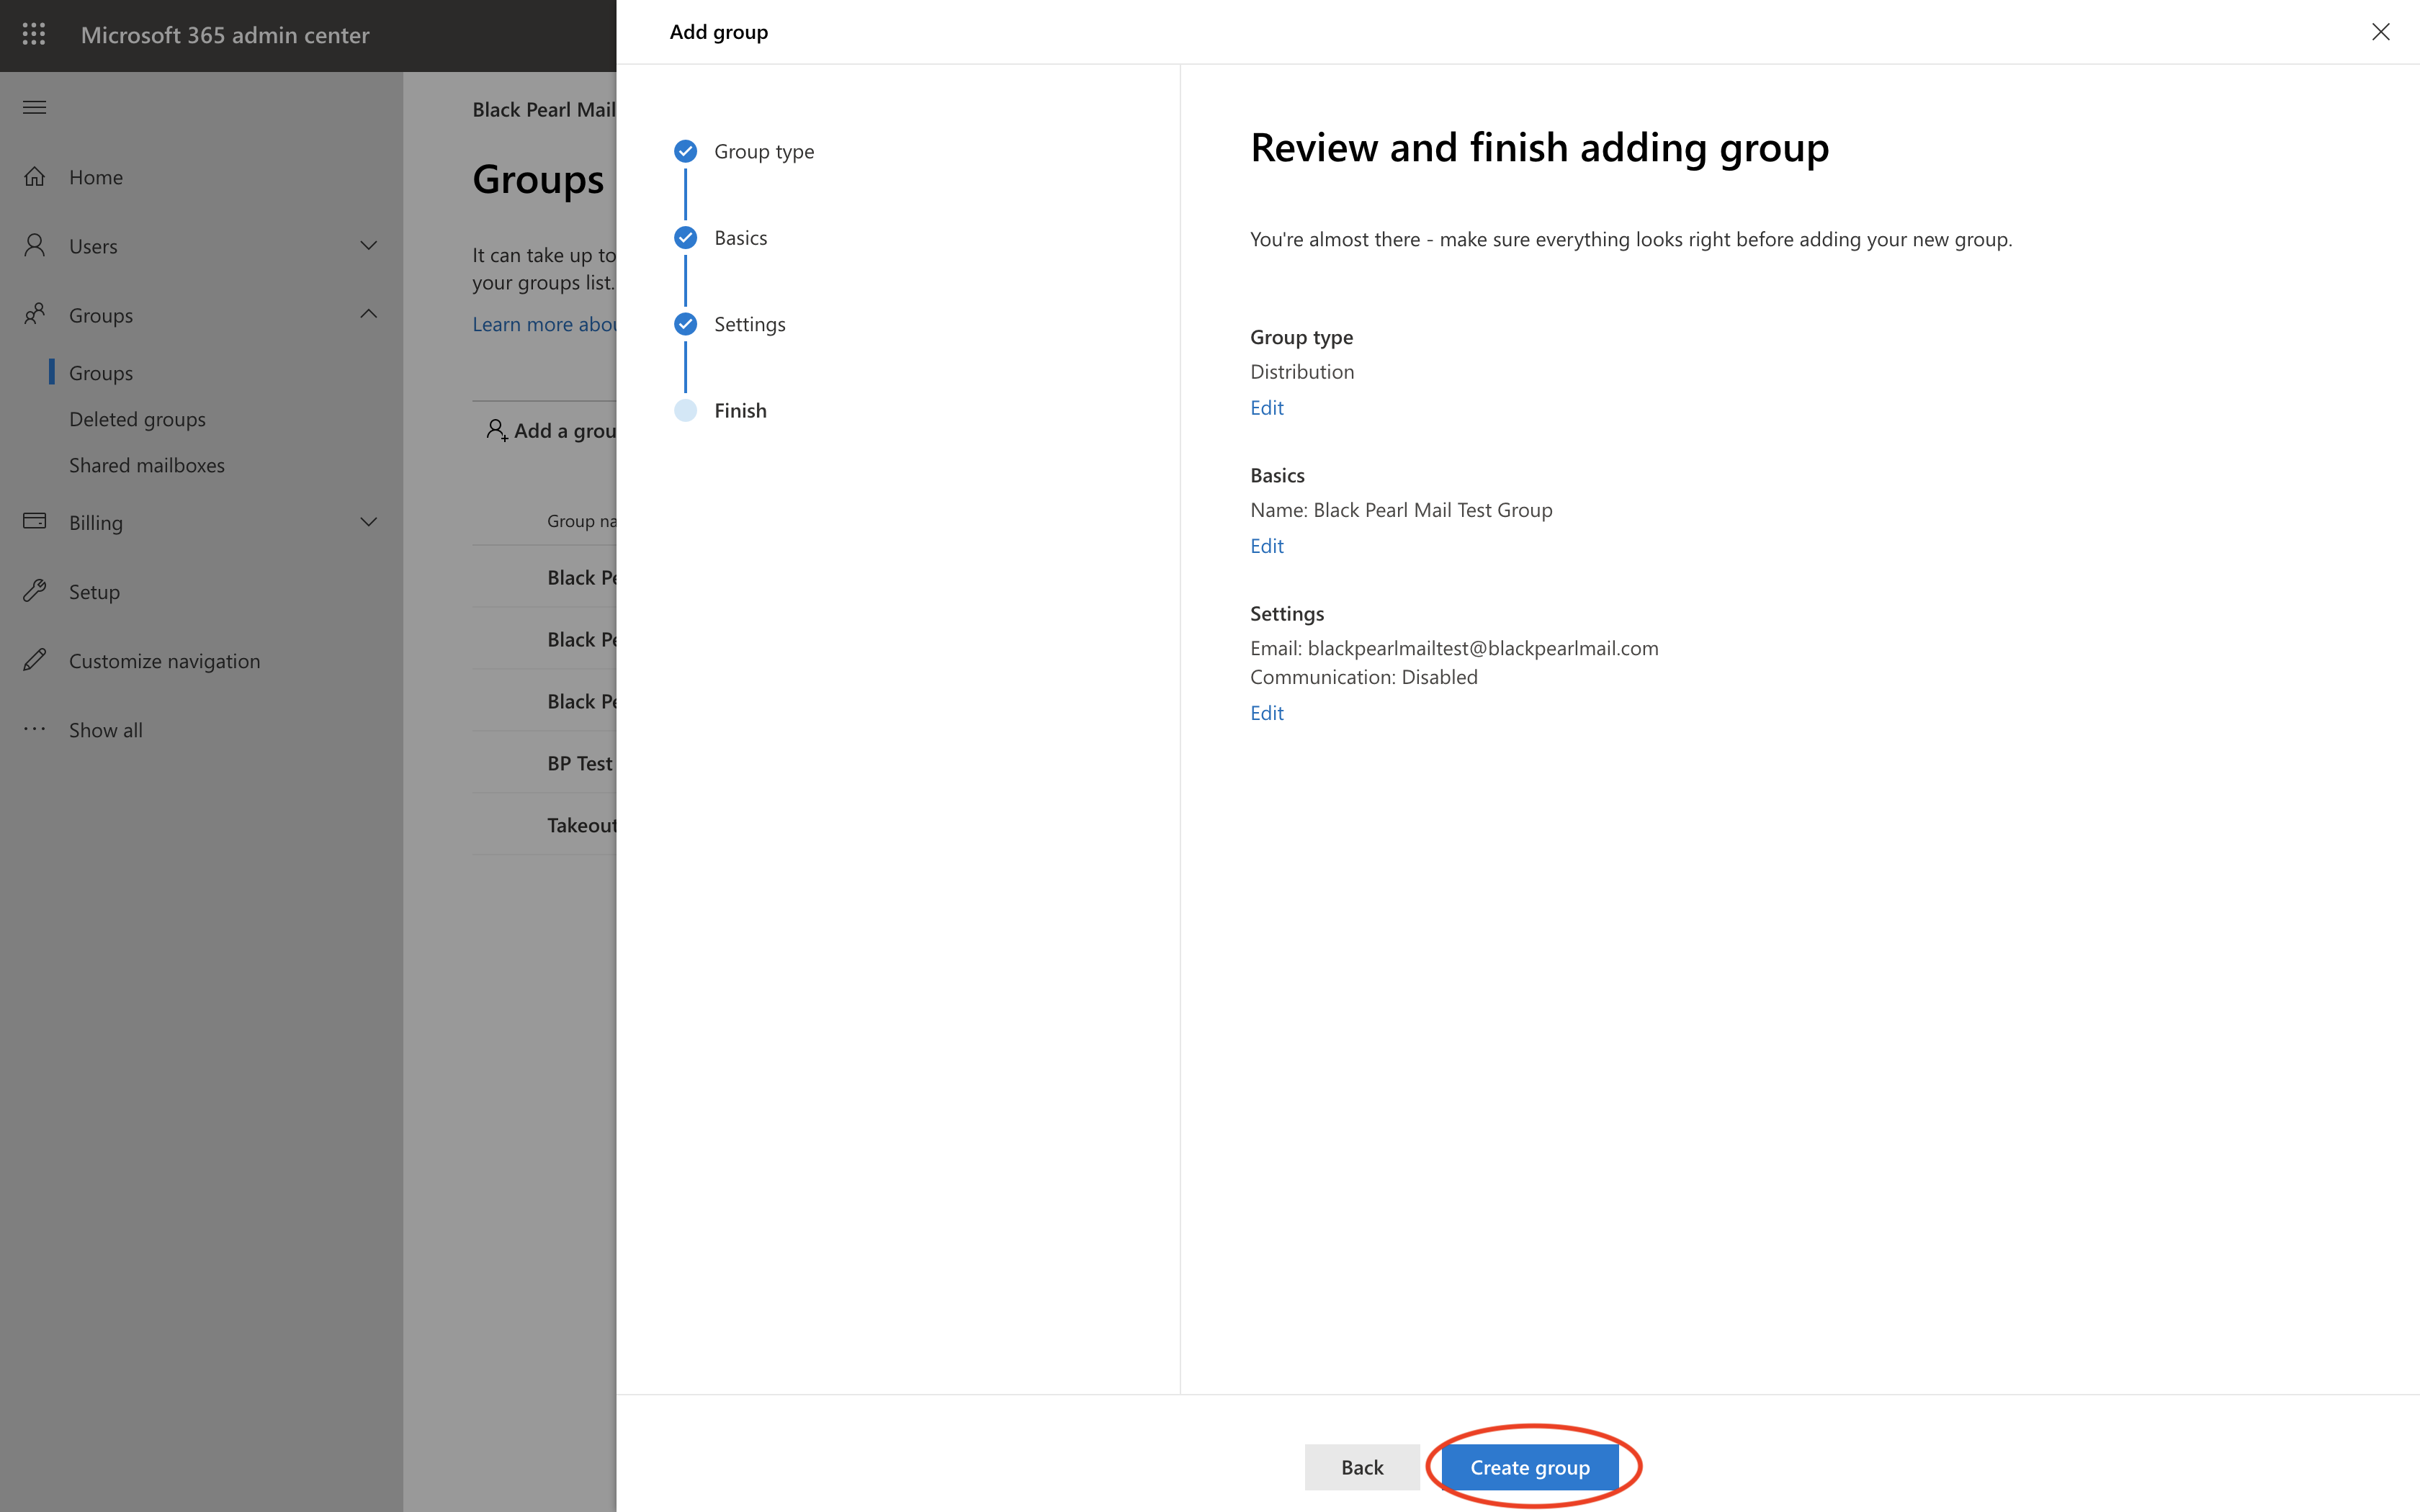
Task: Click the Back button
Action: coord(1361,1467)
